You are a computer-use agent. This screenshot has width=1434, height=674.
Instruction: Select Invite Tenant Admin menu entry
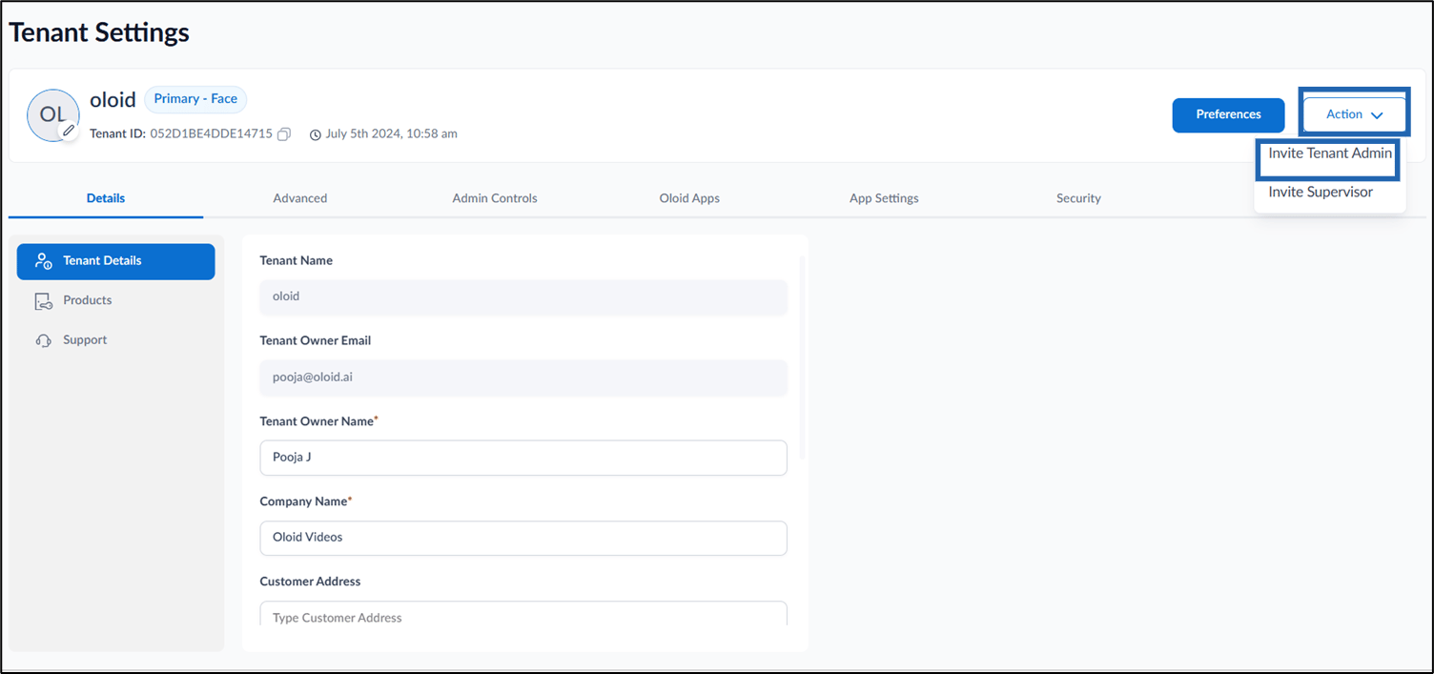[1330, 153]
